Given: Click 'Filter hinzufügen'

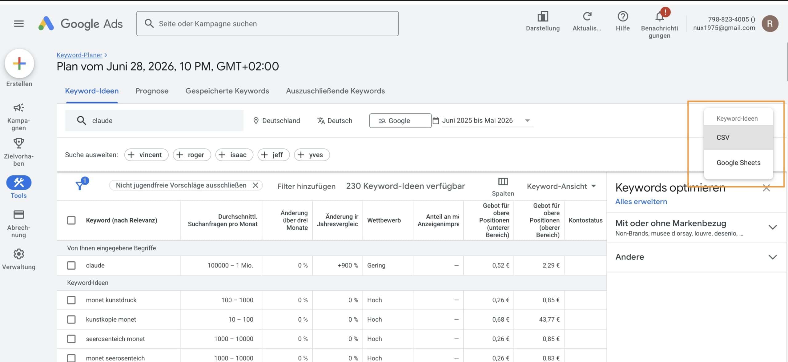Looking at the screenshot, I should (x=307, y=186).
